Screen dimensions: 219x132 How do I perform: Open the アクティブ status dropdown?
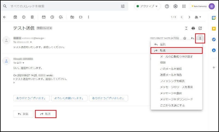[x=147, y=6]
